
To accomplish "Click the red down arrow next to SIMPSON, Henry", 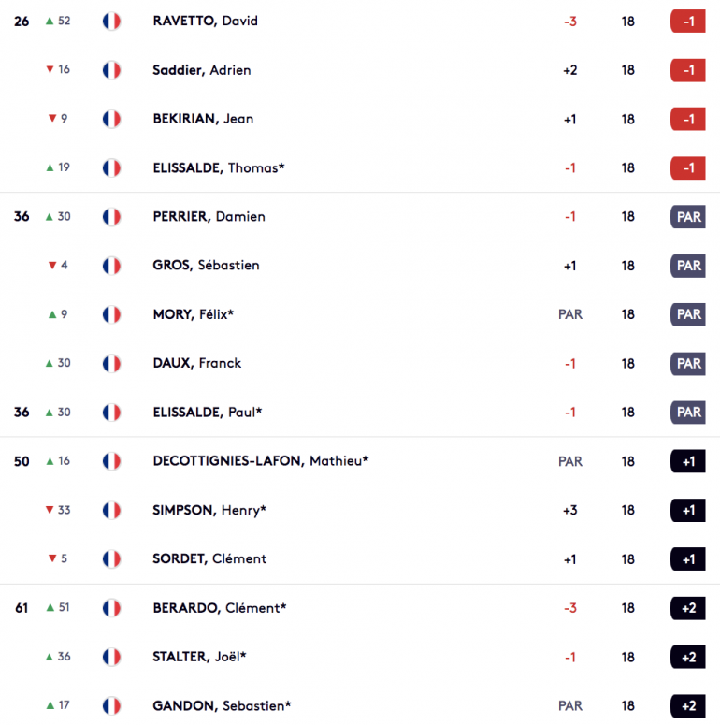I will tap(50, 510).
